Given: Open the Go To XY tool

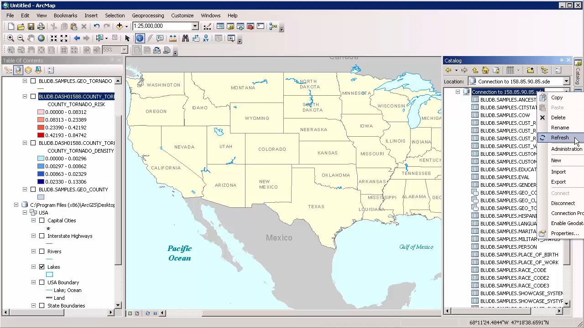Looking at the screenshot, I should click(206, 38).
